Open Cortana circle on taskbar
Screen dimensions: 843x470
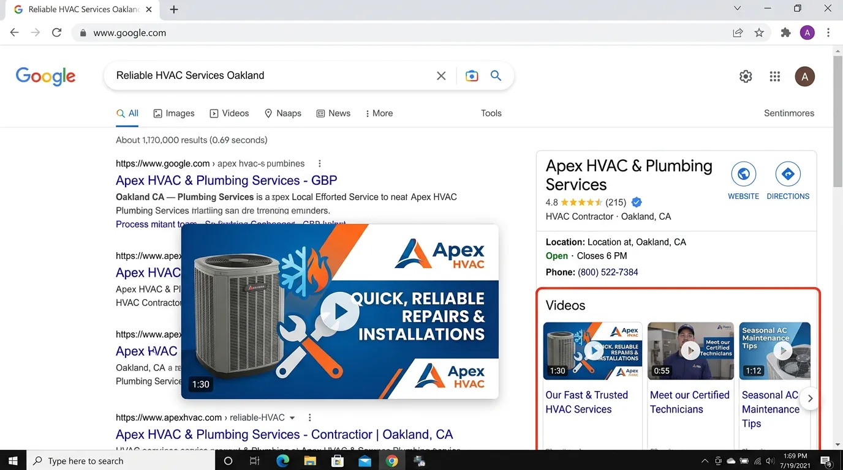(x=228, y=461)
